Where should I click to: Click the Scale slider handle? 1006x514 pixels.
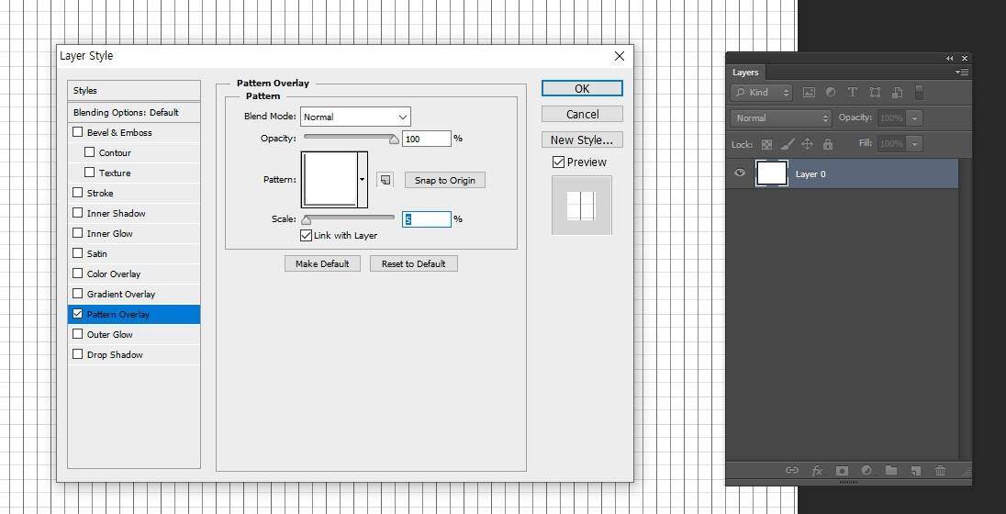[306, 219]
